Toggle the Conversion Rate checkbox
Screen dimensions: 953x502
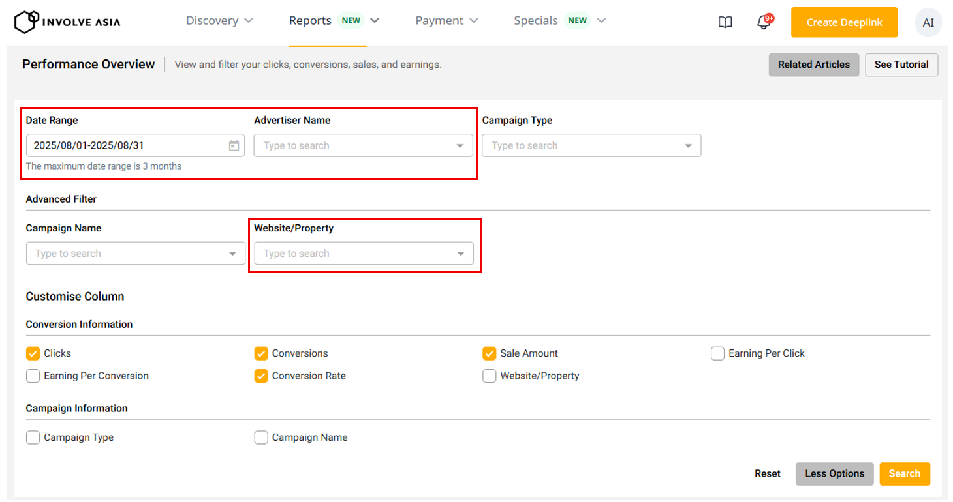(261, 376)
